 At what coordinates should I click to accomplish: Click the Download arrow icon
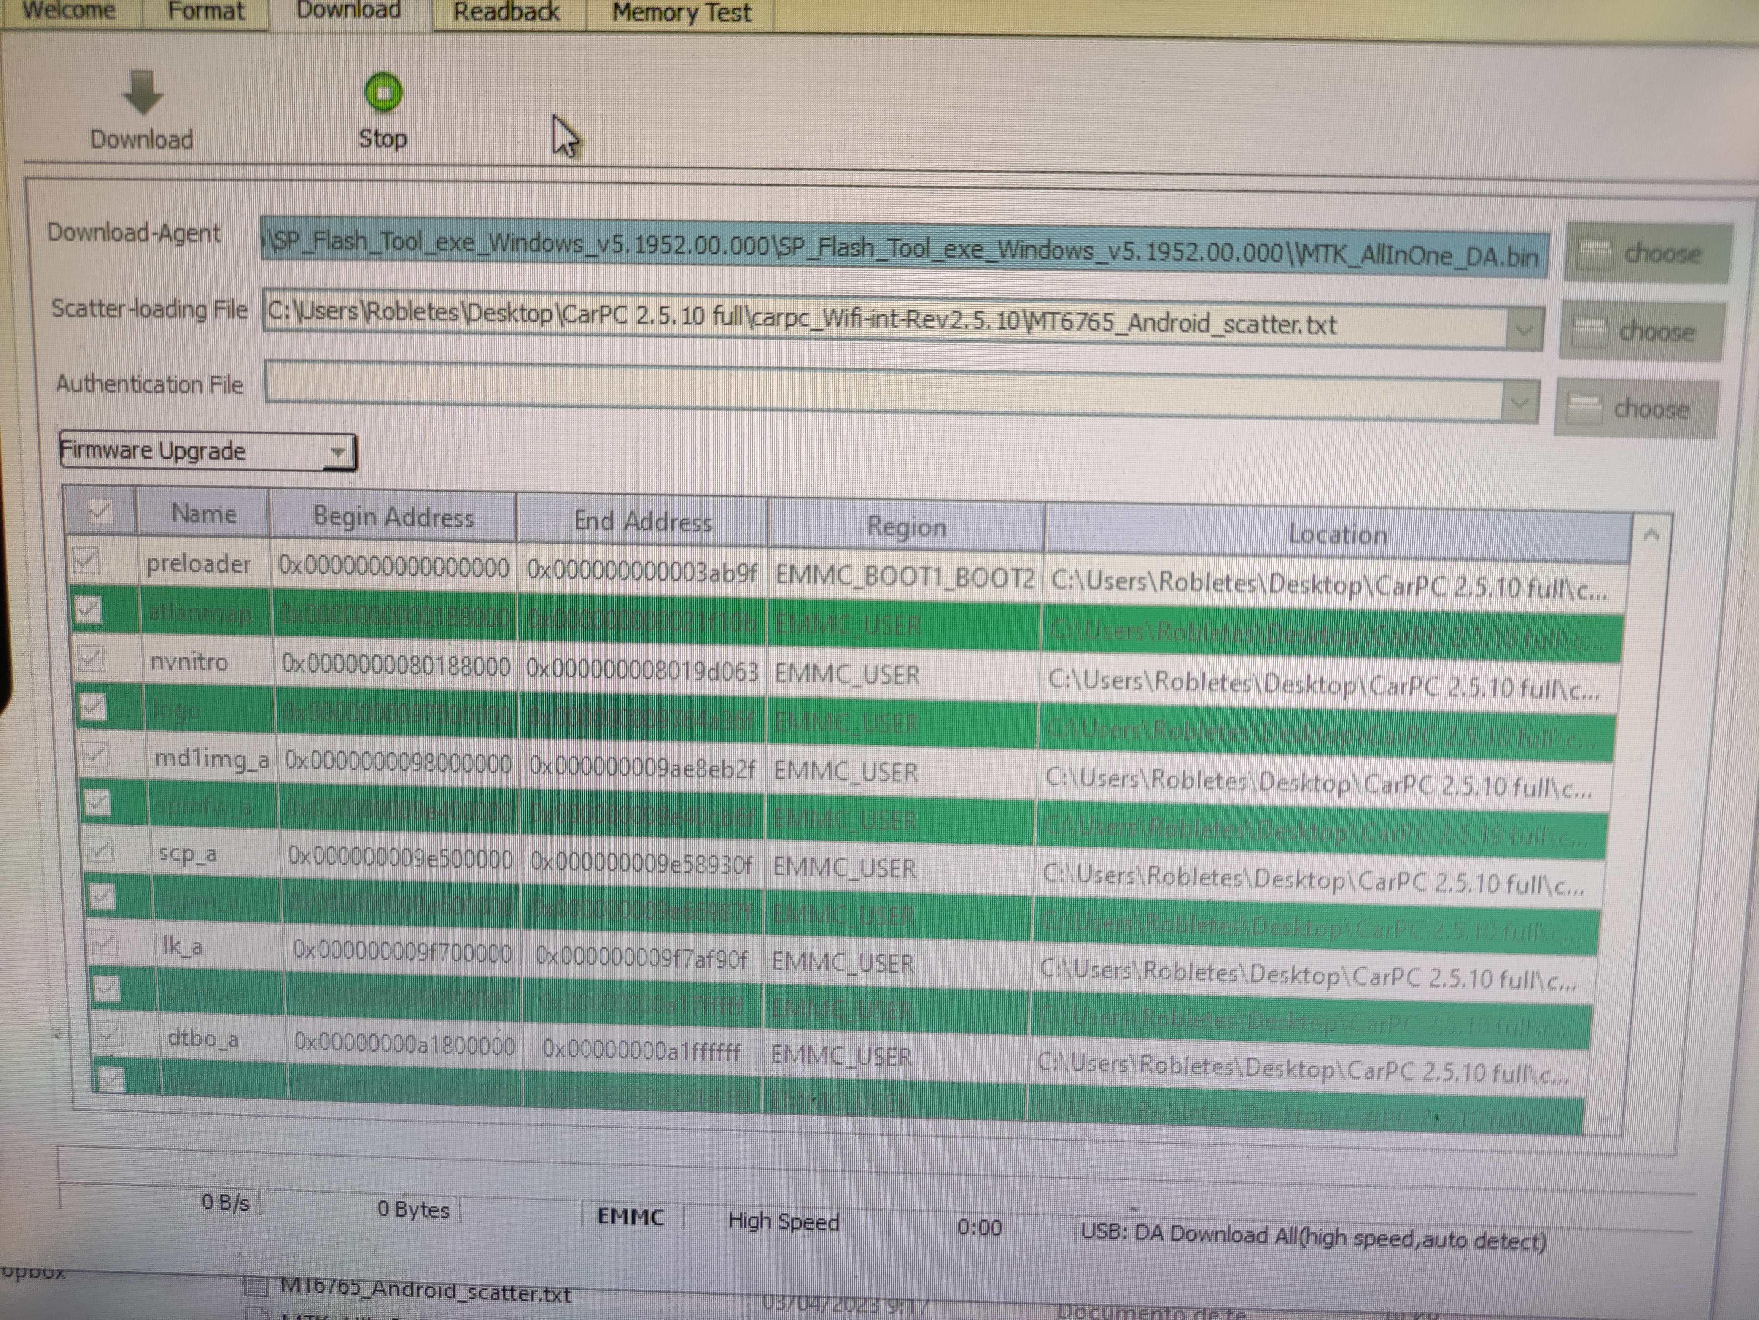(142, 93)
